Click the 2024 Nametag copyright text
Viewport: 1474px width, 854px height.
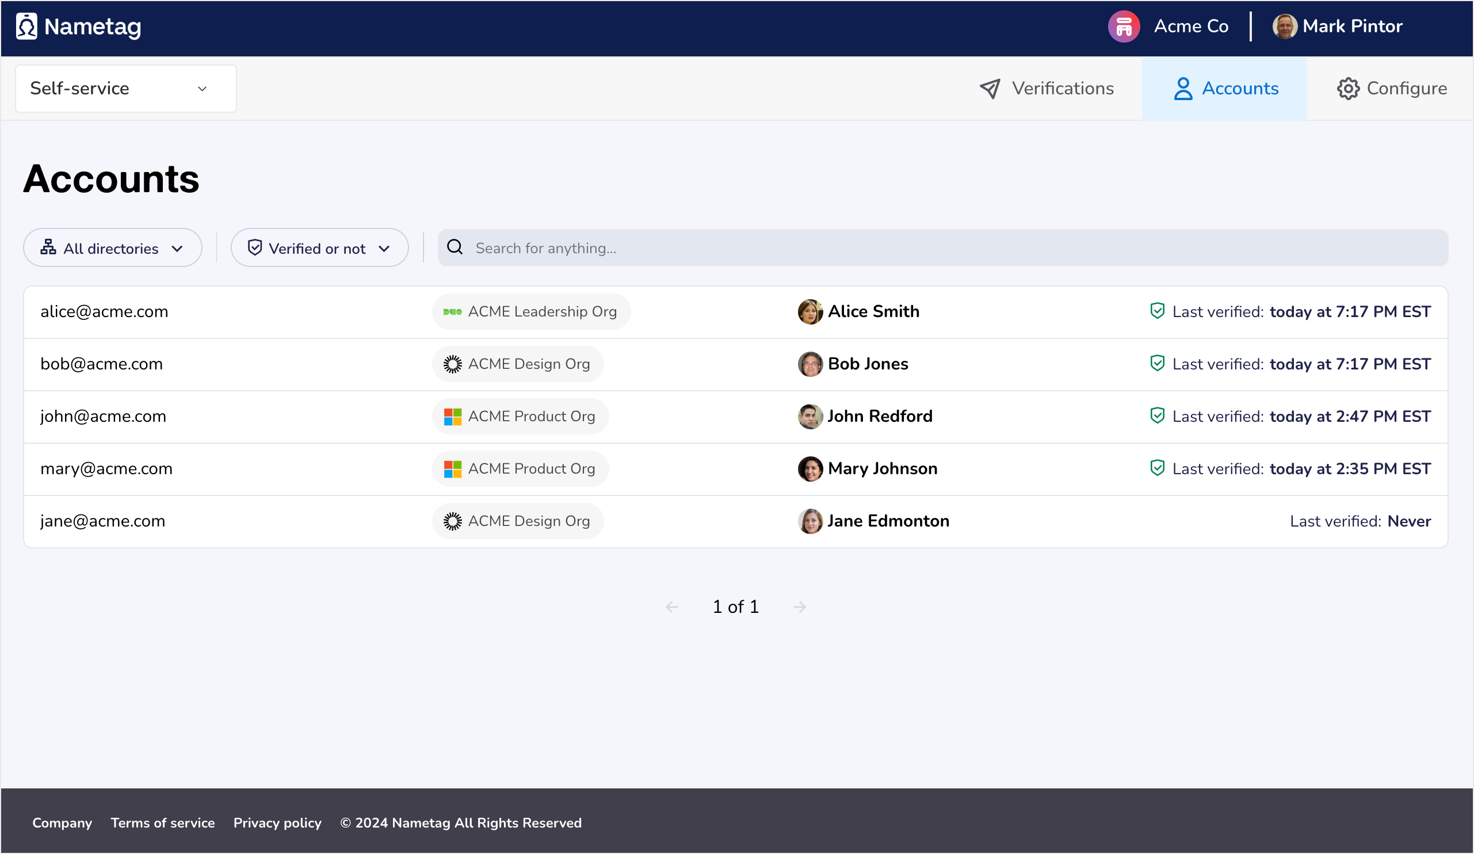(x=460, y=823)
